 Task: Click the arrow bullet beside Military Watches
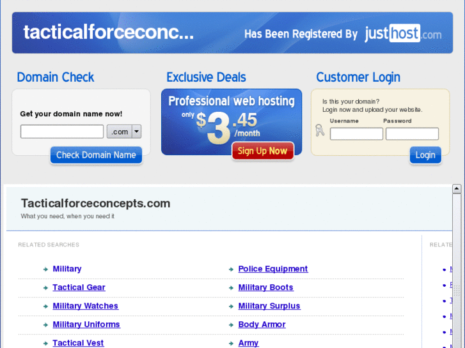(x=45, y=306)
